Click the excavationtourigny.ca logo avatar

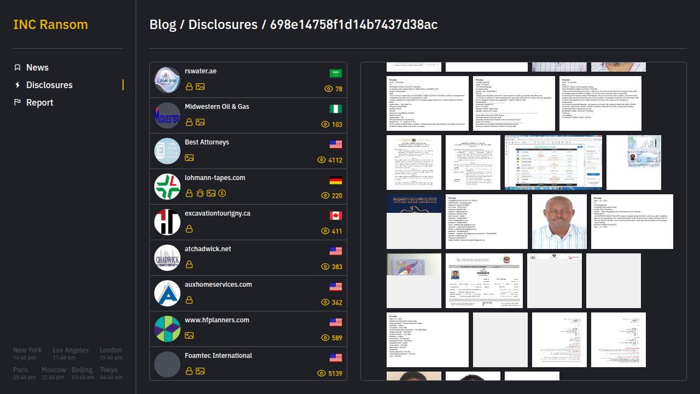coord(167,222)
